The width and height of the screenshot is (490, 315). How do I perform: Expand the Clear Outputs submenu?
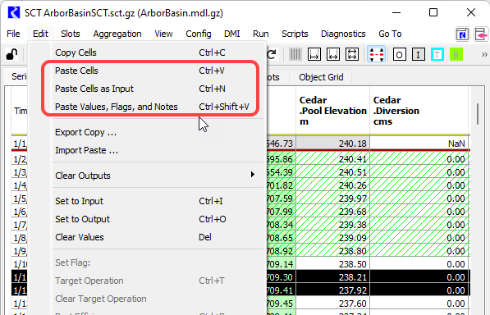coord(147,176)
